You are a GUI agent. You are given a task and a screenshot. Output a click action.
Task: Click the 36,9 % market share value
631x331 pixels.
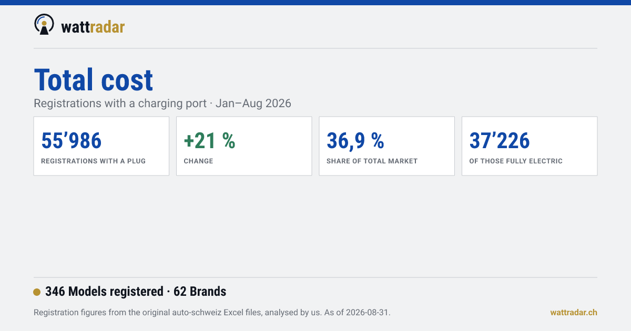(355, 140)
